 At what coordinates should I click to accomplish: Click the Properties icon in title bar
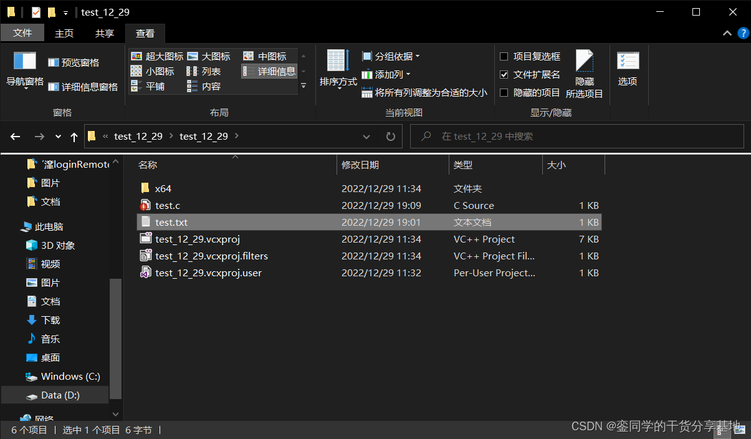(36, 12)
